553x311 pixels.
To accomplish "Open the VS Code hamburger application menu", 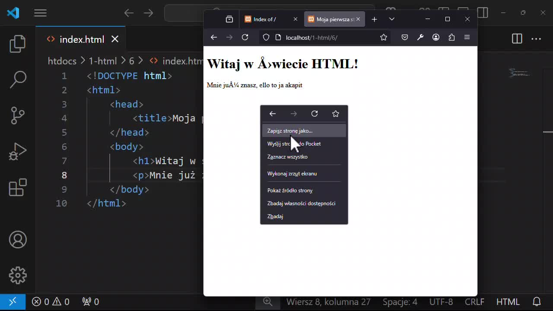I will (40, 13).
